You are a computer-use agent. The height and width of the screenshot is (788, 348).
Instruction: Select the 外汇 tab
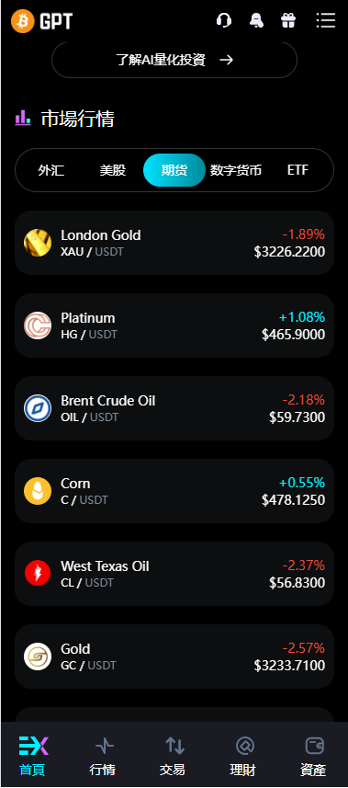point(51,170)
